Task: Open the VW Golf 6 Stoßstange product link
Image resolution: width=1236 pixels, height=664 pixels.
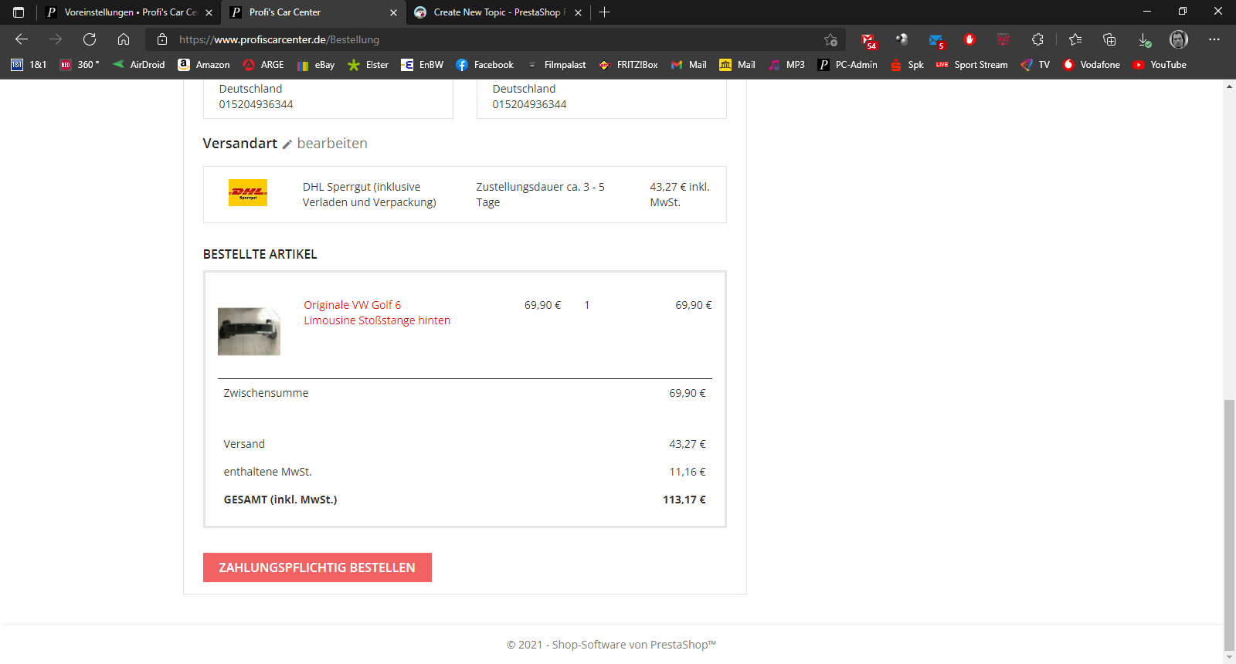Action: click(377, 313)
